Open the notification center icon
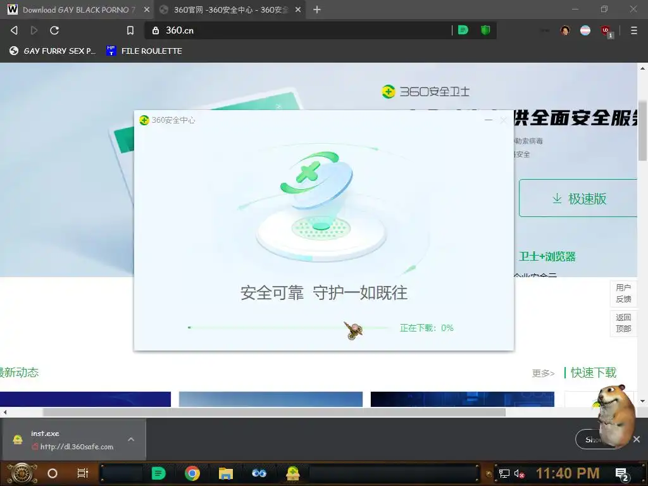Screen dimensions: 648x486 (622, 475)
